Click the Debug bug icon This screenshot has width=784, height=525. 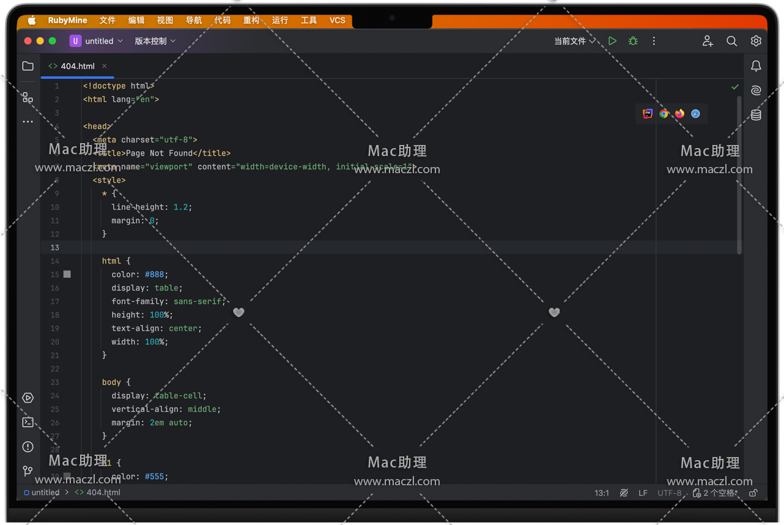point(633,41)
